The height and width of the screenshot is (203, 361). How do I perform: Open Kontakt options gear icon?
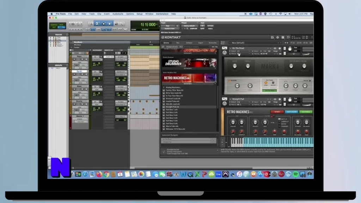pyautogui.click(x=278, y=37)
